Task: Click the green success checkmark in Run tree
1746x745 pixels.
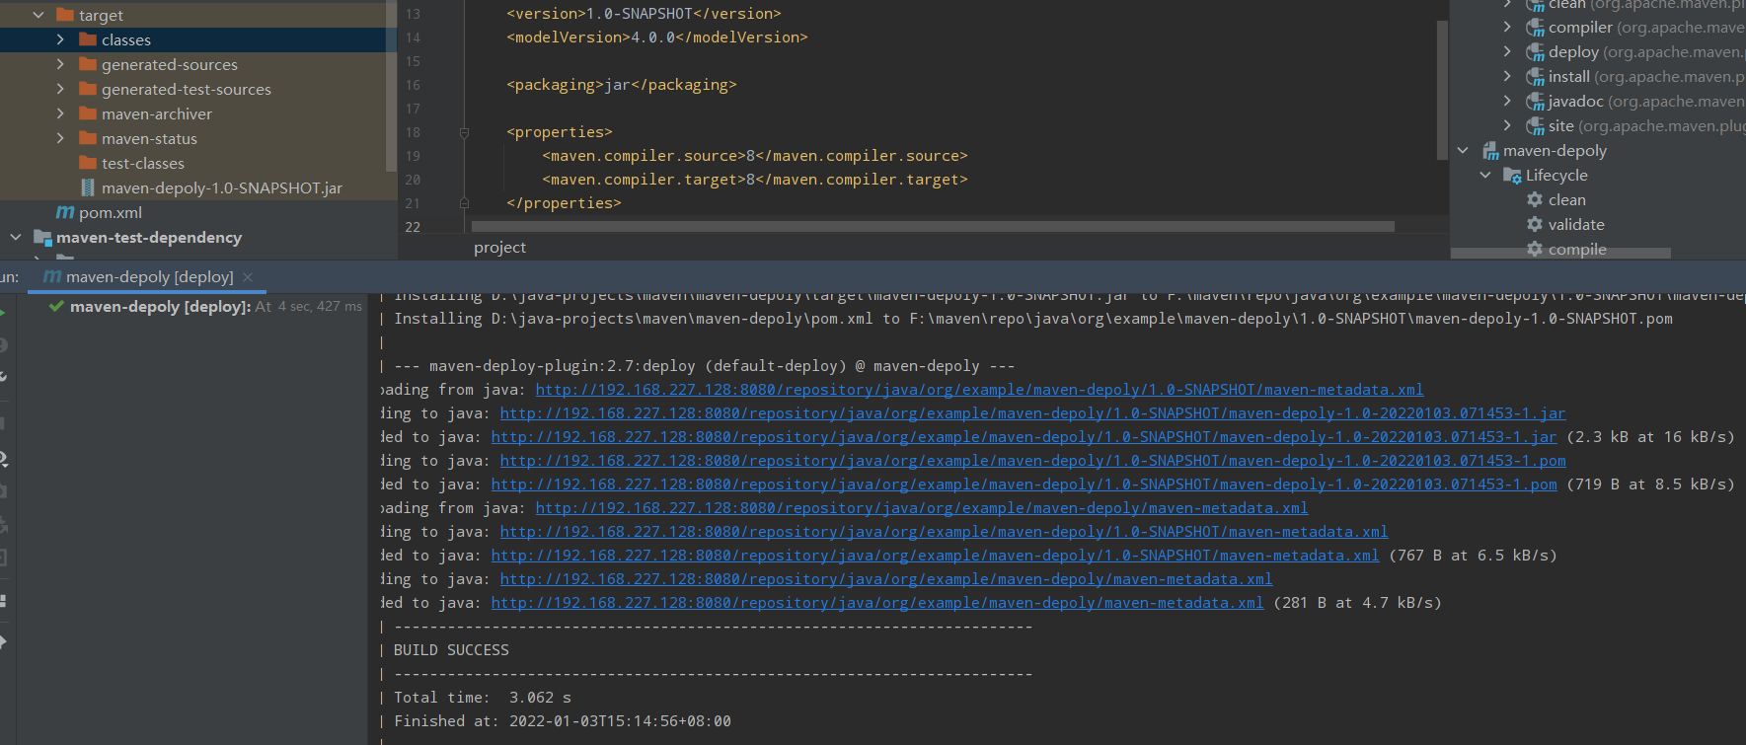Action: click(57, 307)
